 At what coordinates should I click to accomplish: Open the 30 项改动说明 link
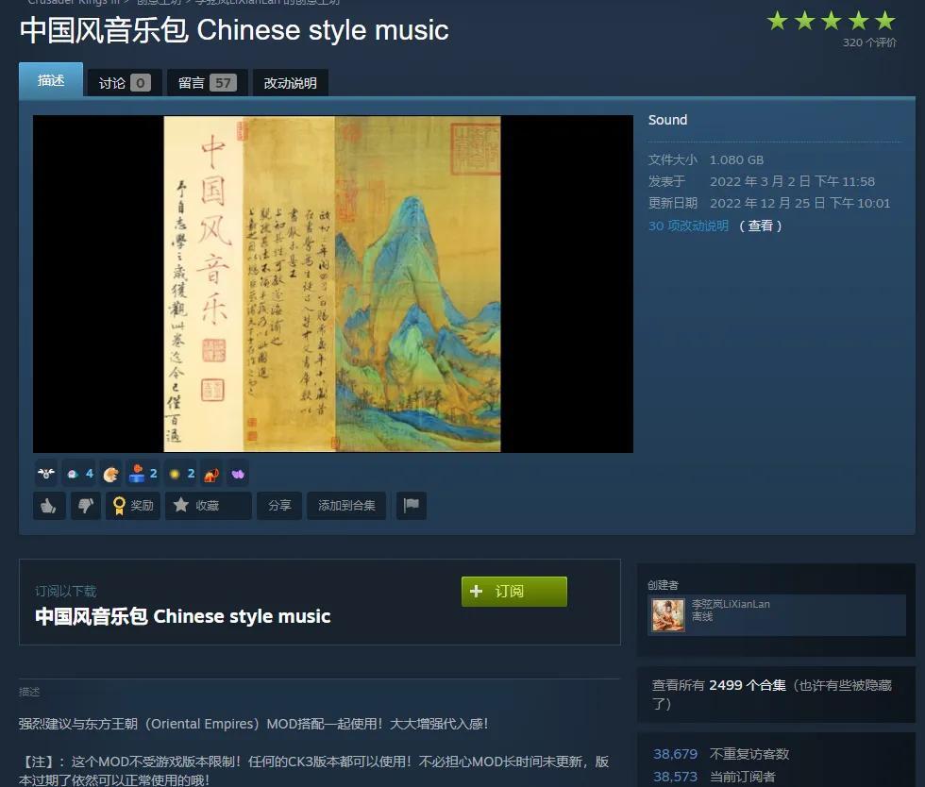[688, 226]
